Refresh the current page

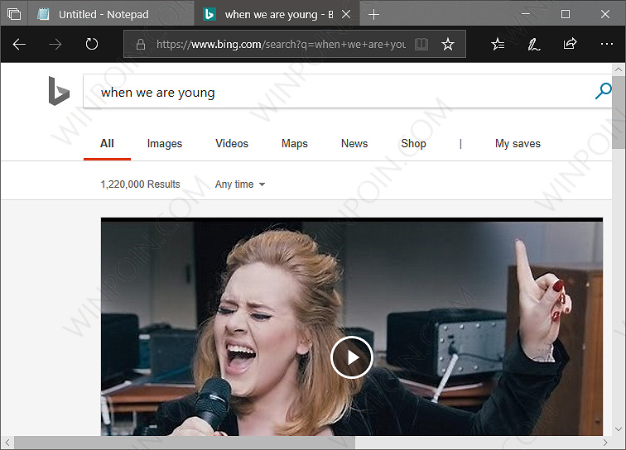92,44
